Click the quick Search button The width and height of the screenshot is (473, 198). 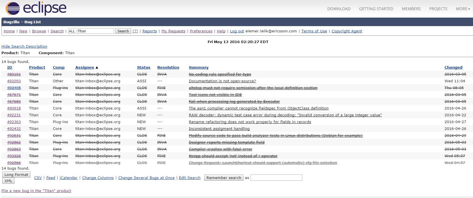point(123,31)
